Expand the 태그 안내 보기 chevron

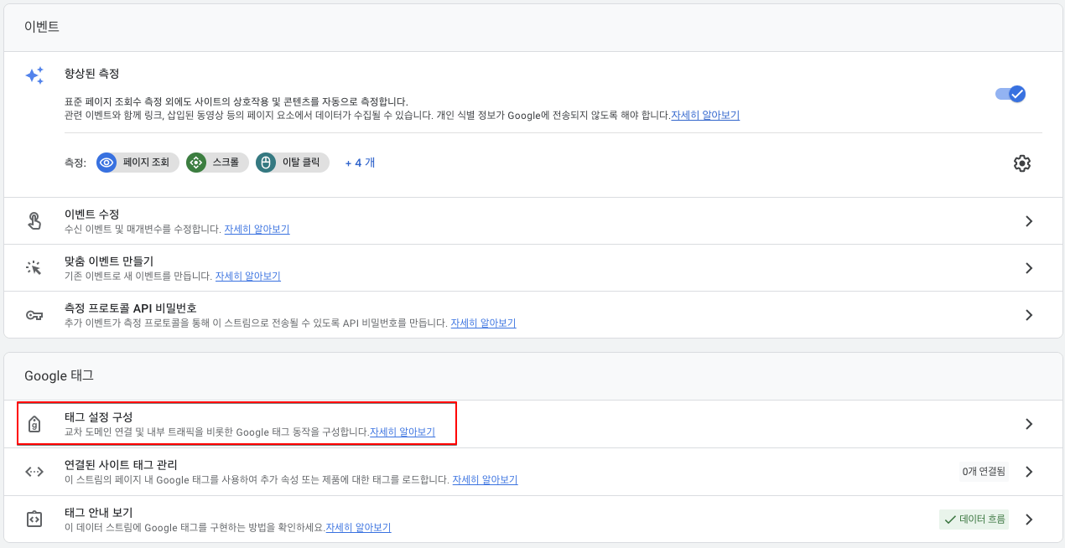(1029, 520)
